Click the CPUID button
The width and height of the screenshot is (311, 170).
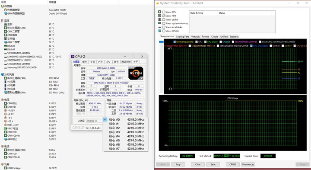233,164
